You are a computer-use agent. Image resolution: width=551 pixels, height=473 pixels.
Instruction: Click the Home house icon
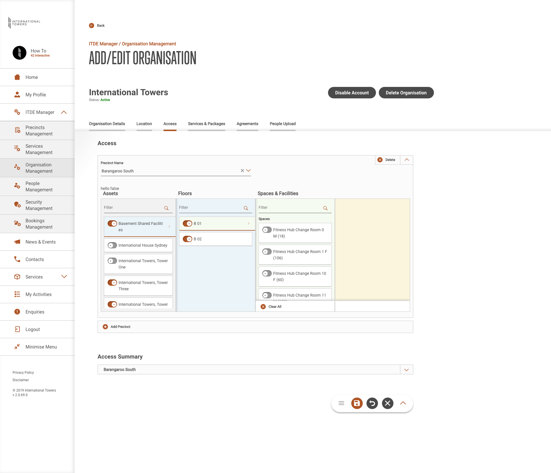coord(17,77)
